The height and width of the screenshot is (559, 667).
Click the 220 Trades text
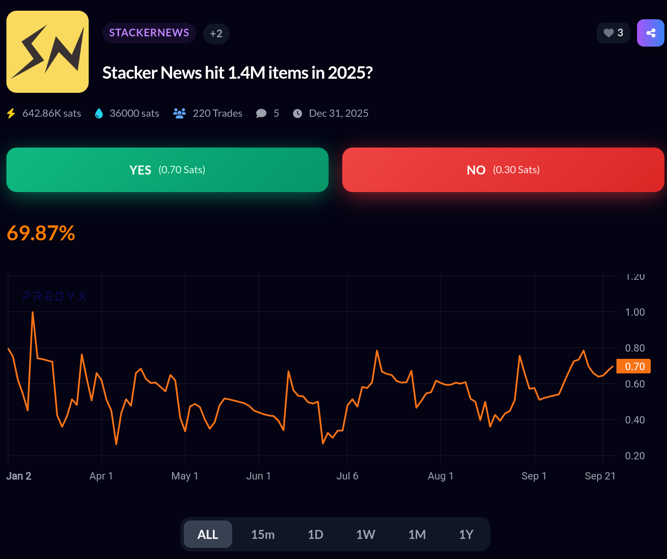218,113
